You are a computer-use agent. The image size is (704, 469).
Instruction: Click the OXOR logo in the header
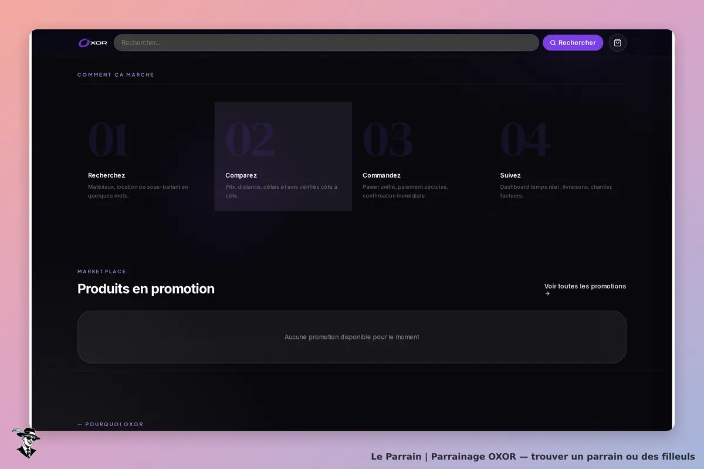tap(93, 43)
